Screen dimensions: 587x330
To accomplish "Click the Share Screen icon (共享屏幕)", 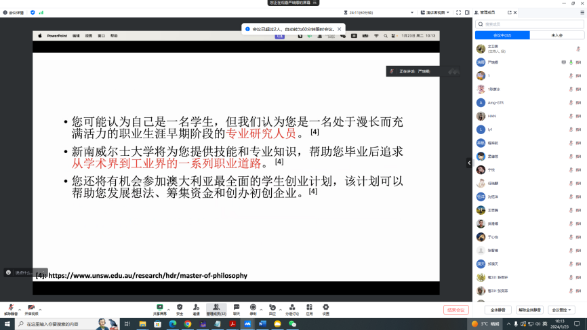I will pos(160,308).
